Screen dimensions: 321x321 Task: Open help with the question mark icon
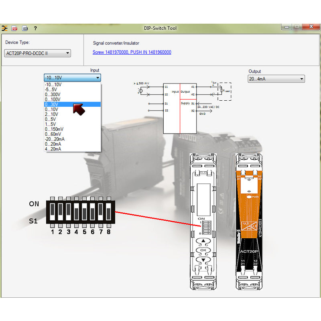pos(35,28)
